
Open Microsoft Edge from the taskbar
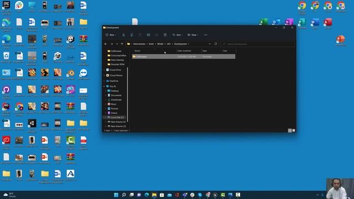point(147,195)
